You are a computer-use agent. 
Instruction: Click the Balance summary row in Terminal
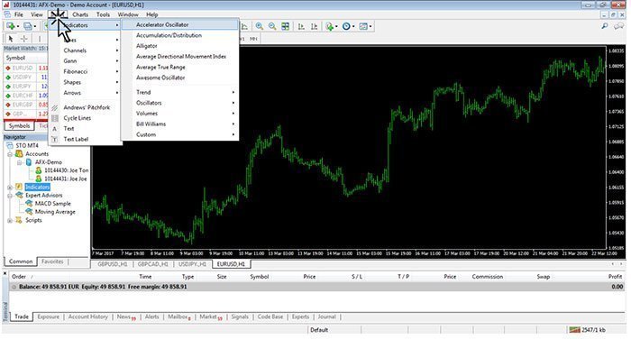click(316, 287)
